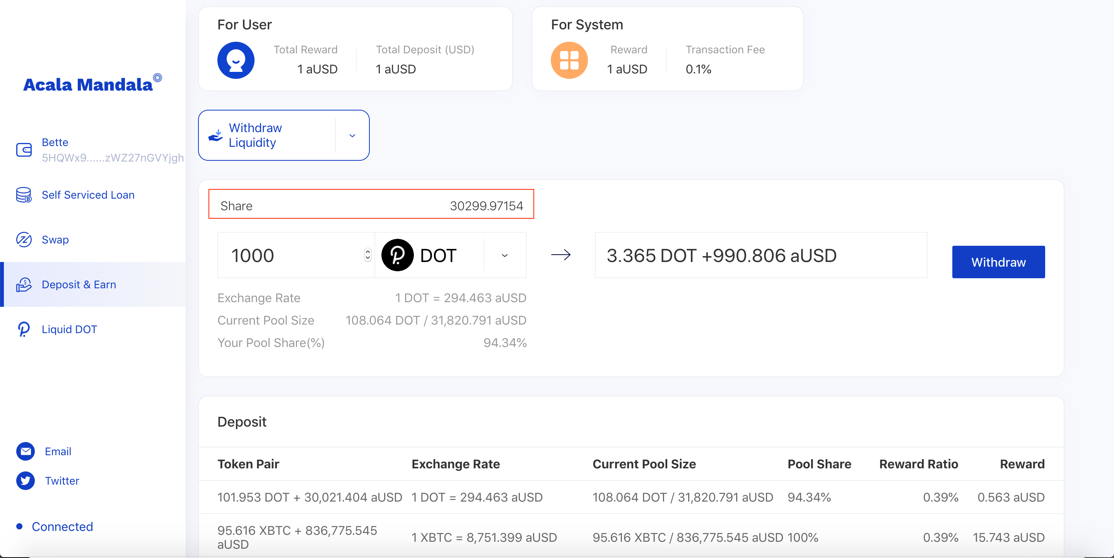Viewport: 1114px width, 558px height.
Task: Open the Twitter link
Action: pyautogui.click(x=62, y=481)
